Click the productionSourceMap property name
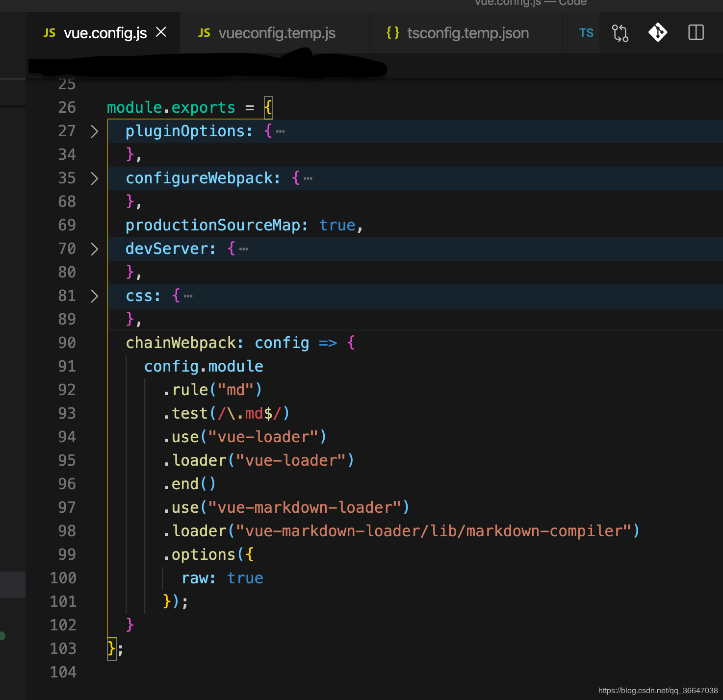The image size is (723, 700). coord(212,225)
